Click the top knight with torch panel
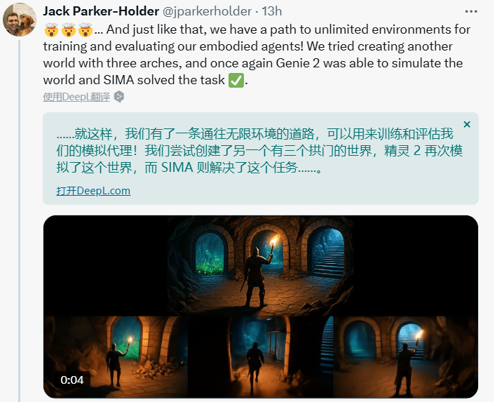This screenshot has width=497, height=402. click(261, 266)
